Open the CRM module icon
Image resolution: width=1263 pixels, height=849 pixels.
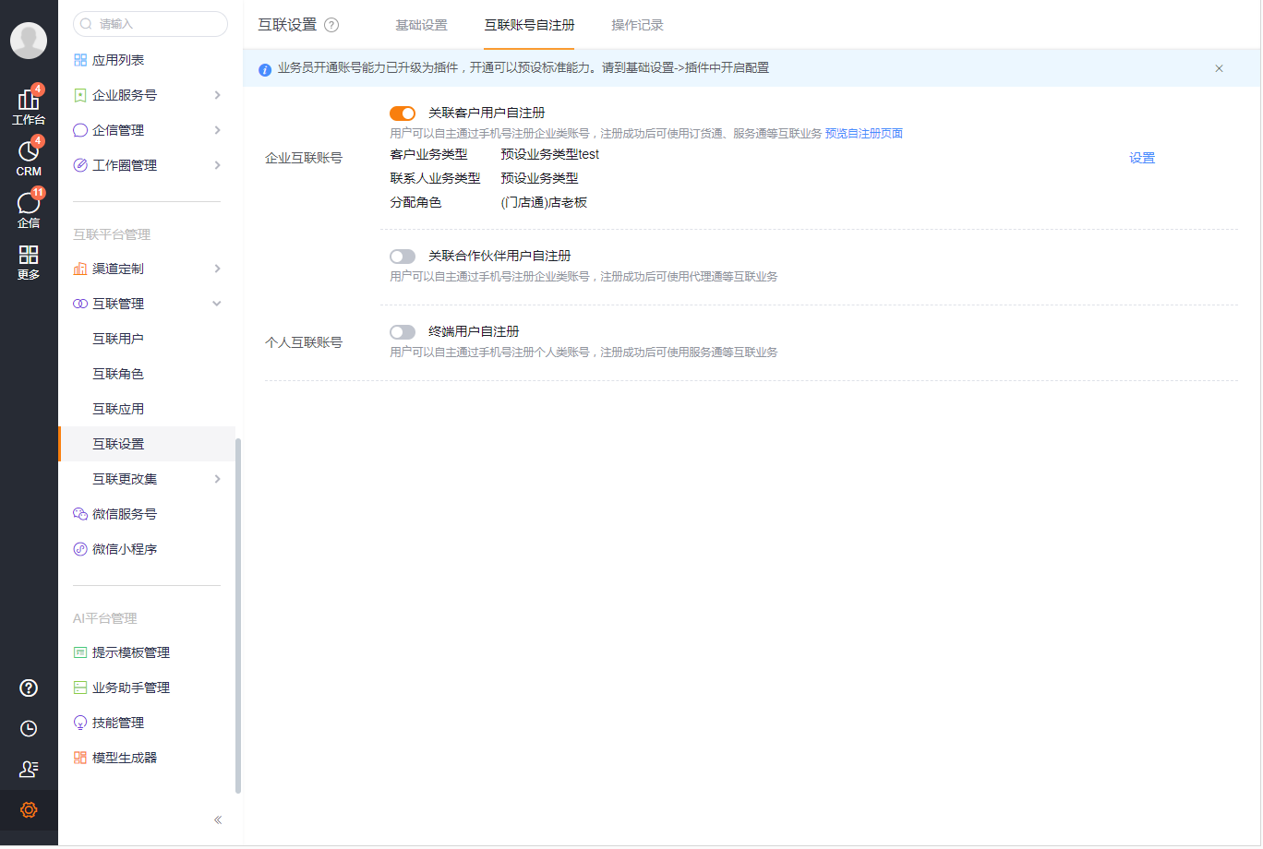click(x=28, y=152)
